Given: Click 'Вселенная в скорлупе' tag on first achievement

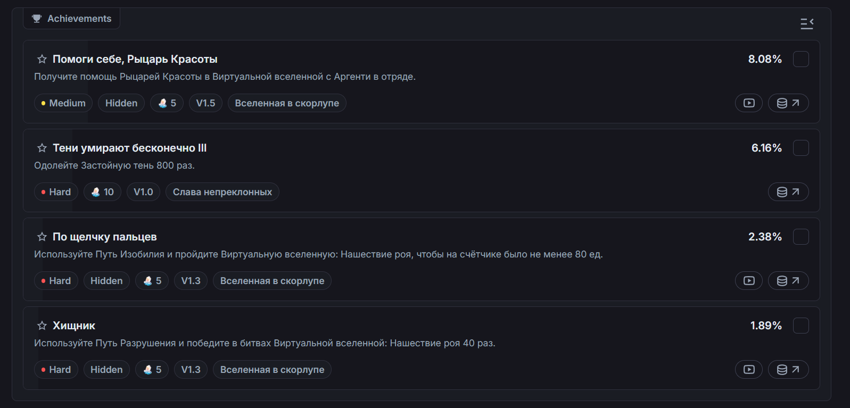Looking at the screenshot, I should [x=287, y=103].
